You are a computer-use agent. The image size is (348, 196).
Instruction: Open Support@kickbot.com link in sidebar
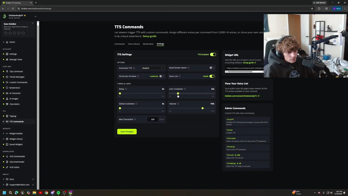point(19,185)
